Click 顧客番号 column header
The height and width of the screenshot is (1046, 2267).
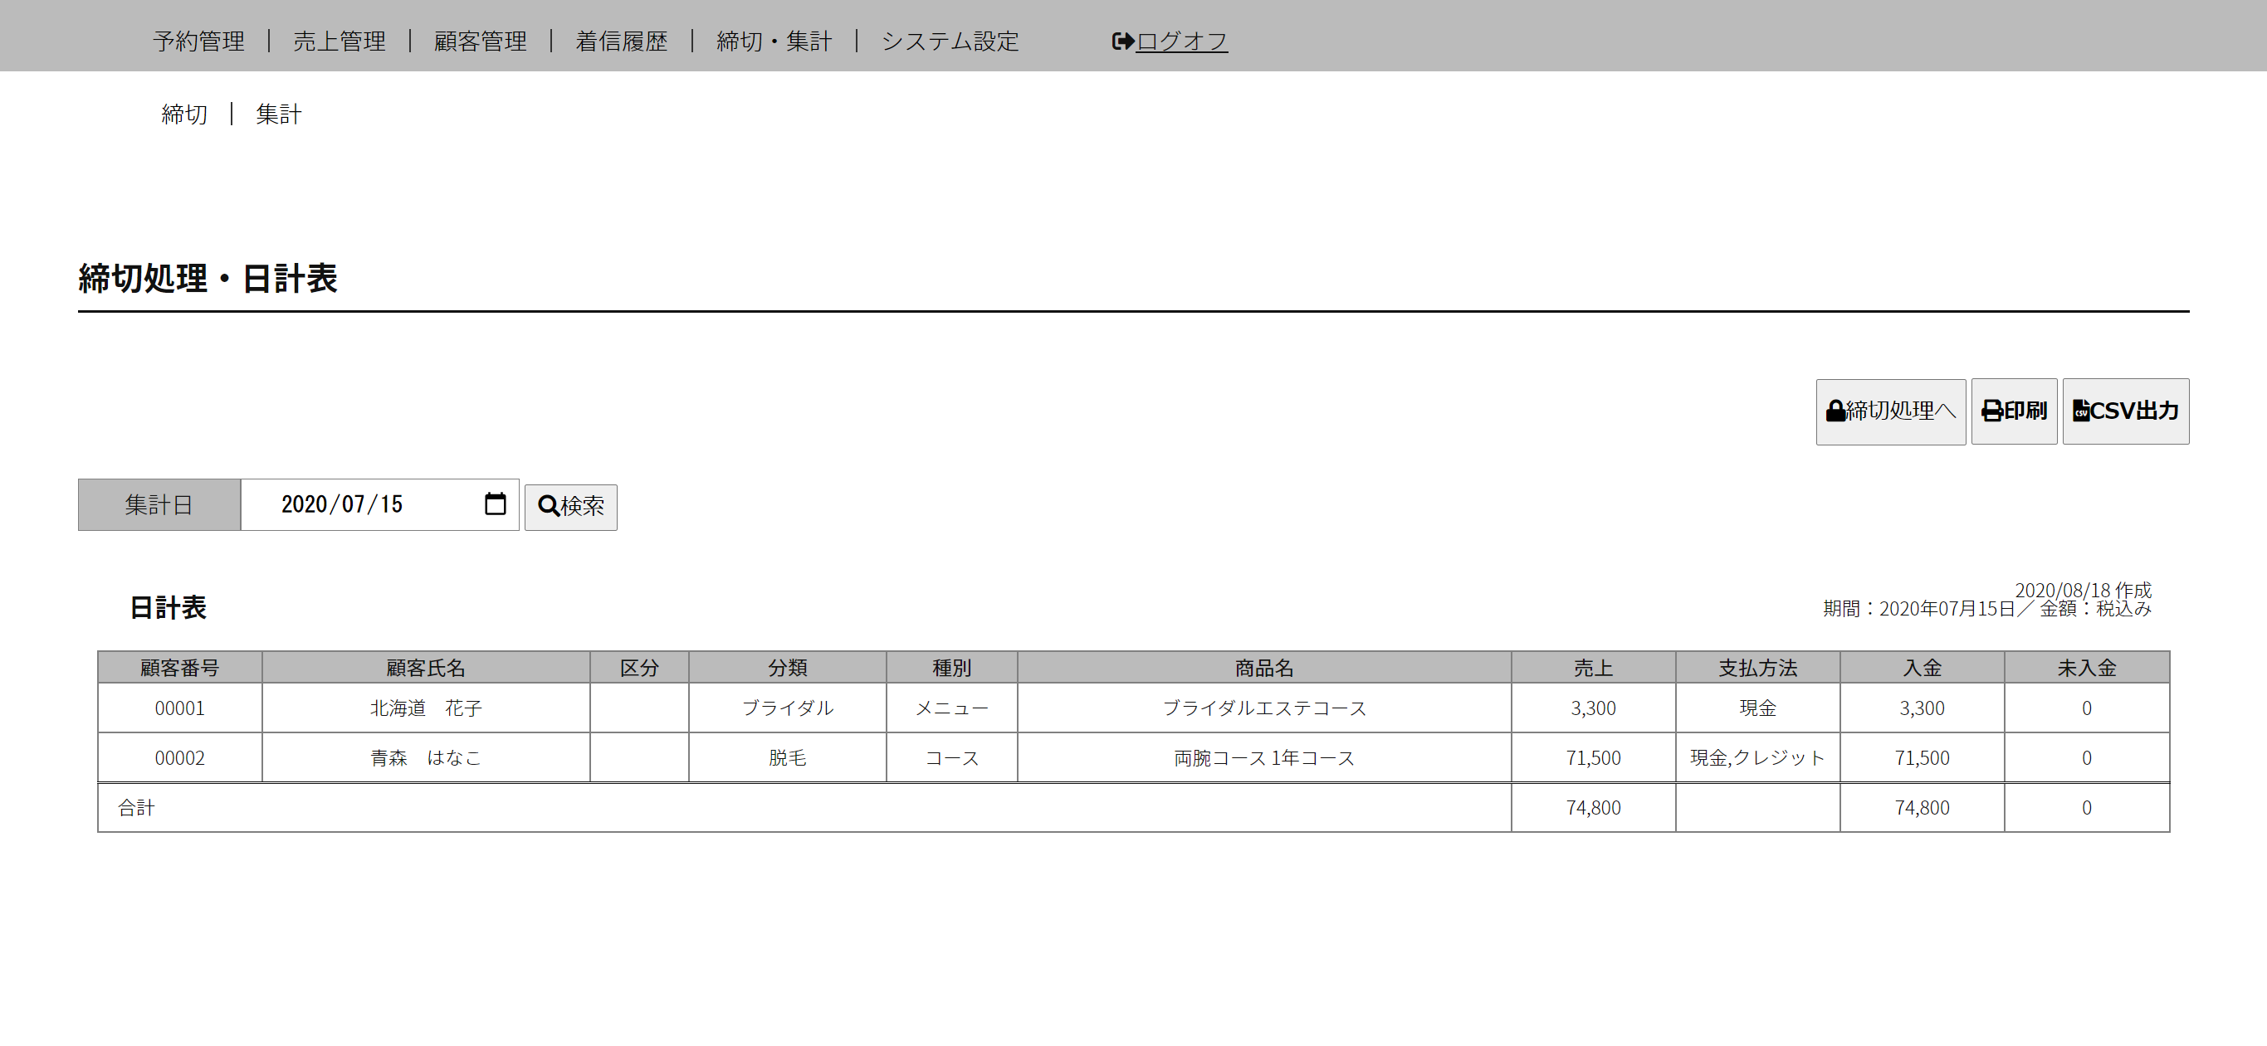click(179, 668)
